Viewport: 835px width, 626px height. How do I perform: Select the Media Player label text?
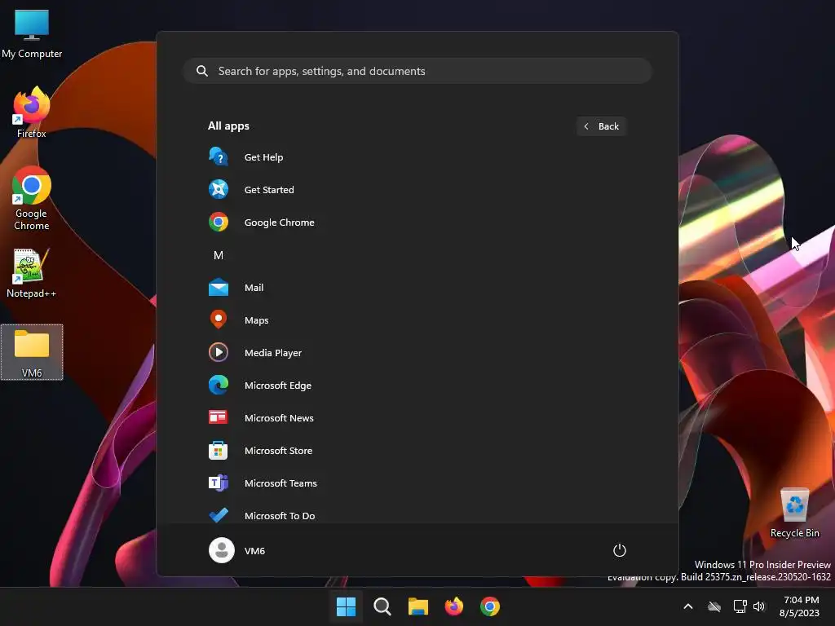click(273, 352)
